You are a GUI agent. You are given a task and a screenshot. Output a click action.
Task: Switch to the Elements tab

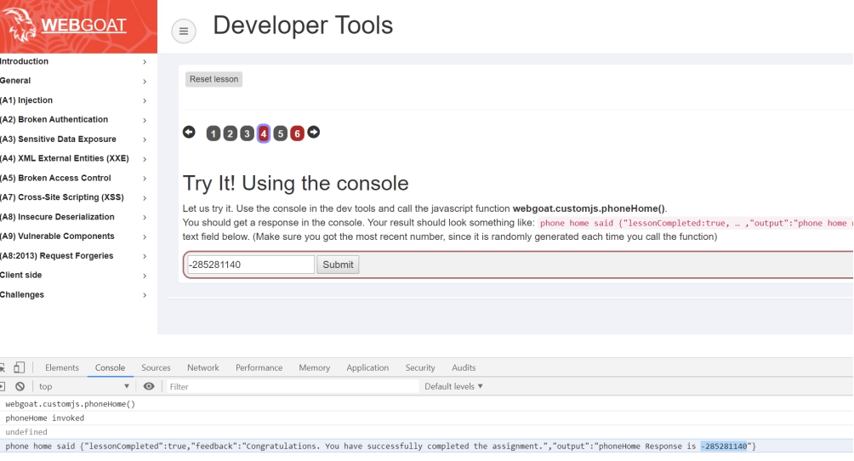point(61,367)
